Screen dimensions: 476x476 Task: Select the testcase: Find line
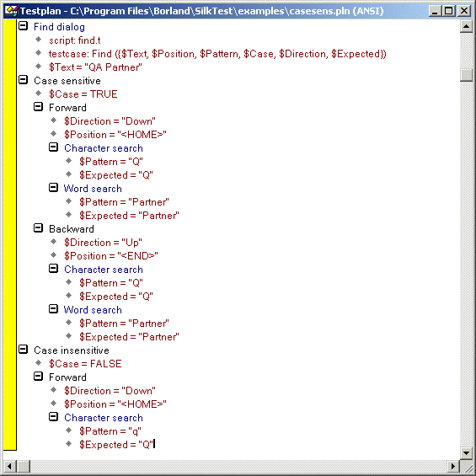tap(217, 54)
